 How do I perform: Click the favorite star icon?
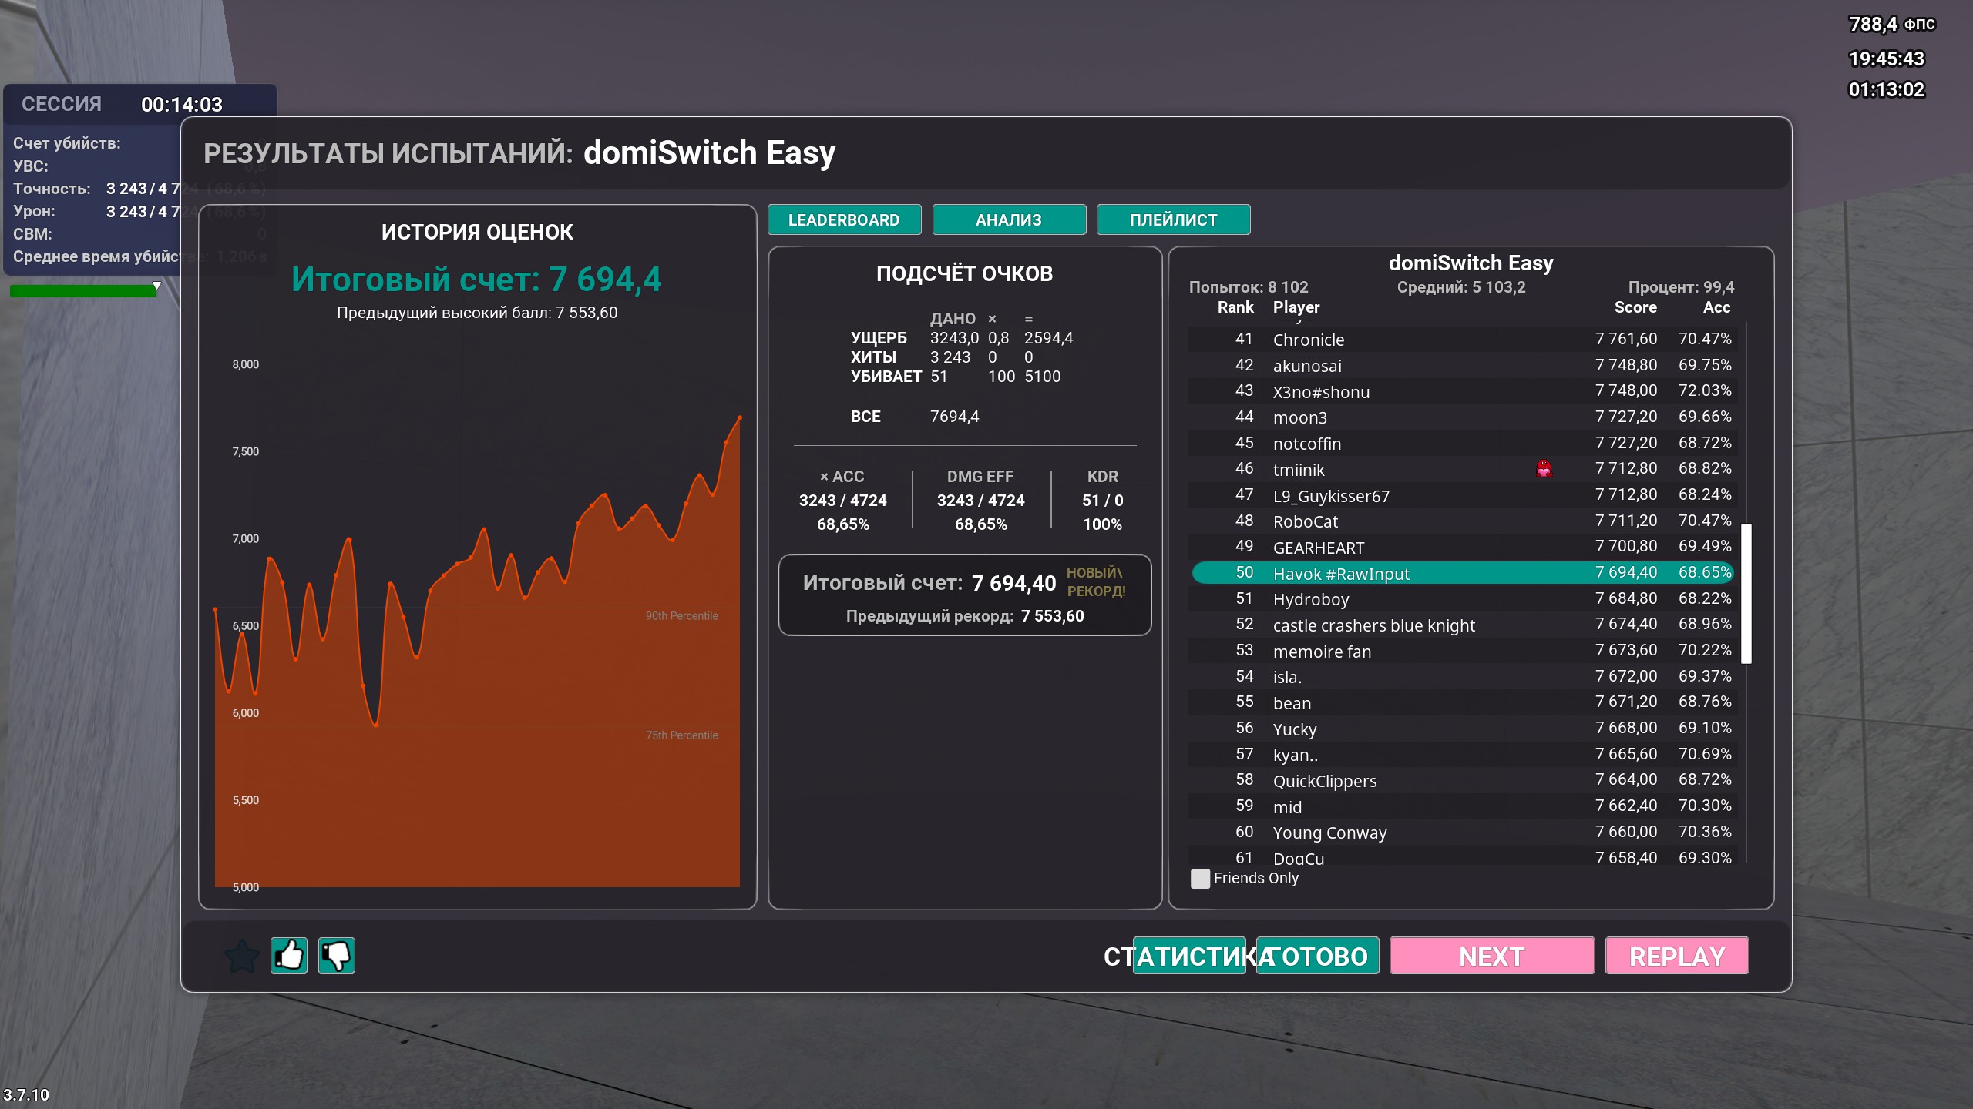242,956
